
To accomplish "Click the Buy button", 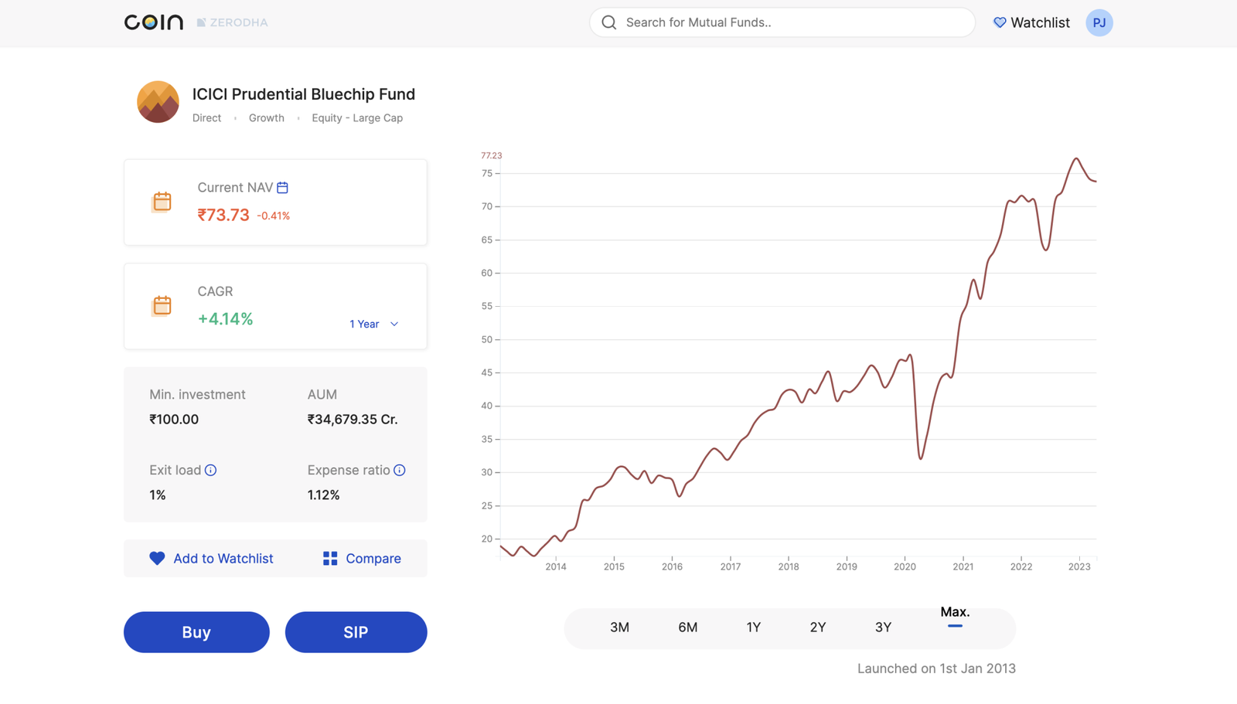I will [196, 632].
